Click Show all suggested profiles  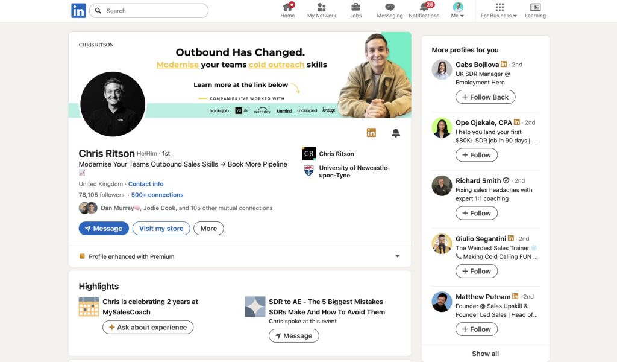pyautogui.click(x=485, y=354)
